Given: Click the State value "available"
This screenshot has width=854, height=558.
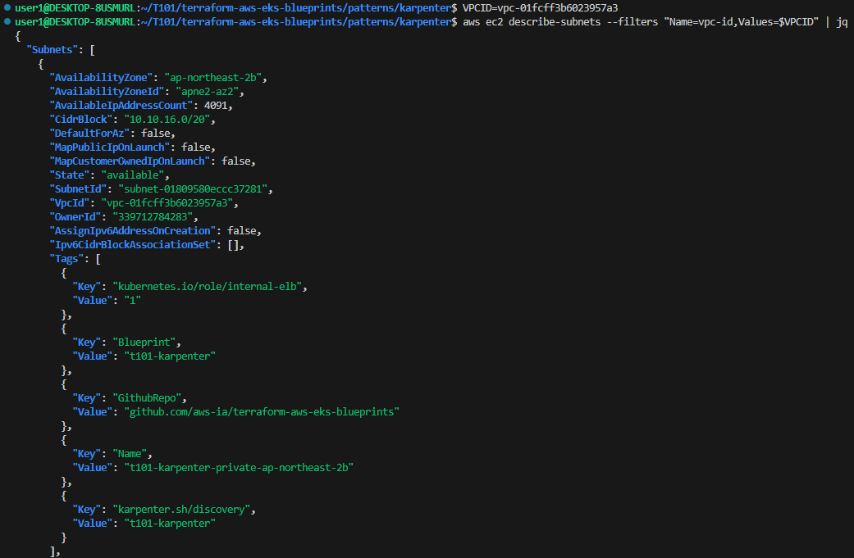Looking at the screenshot, I should [133, 175].
